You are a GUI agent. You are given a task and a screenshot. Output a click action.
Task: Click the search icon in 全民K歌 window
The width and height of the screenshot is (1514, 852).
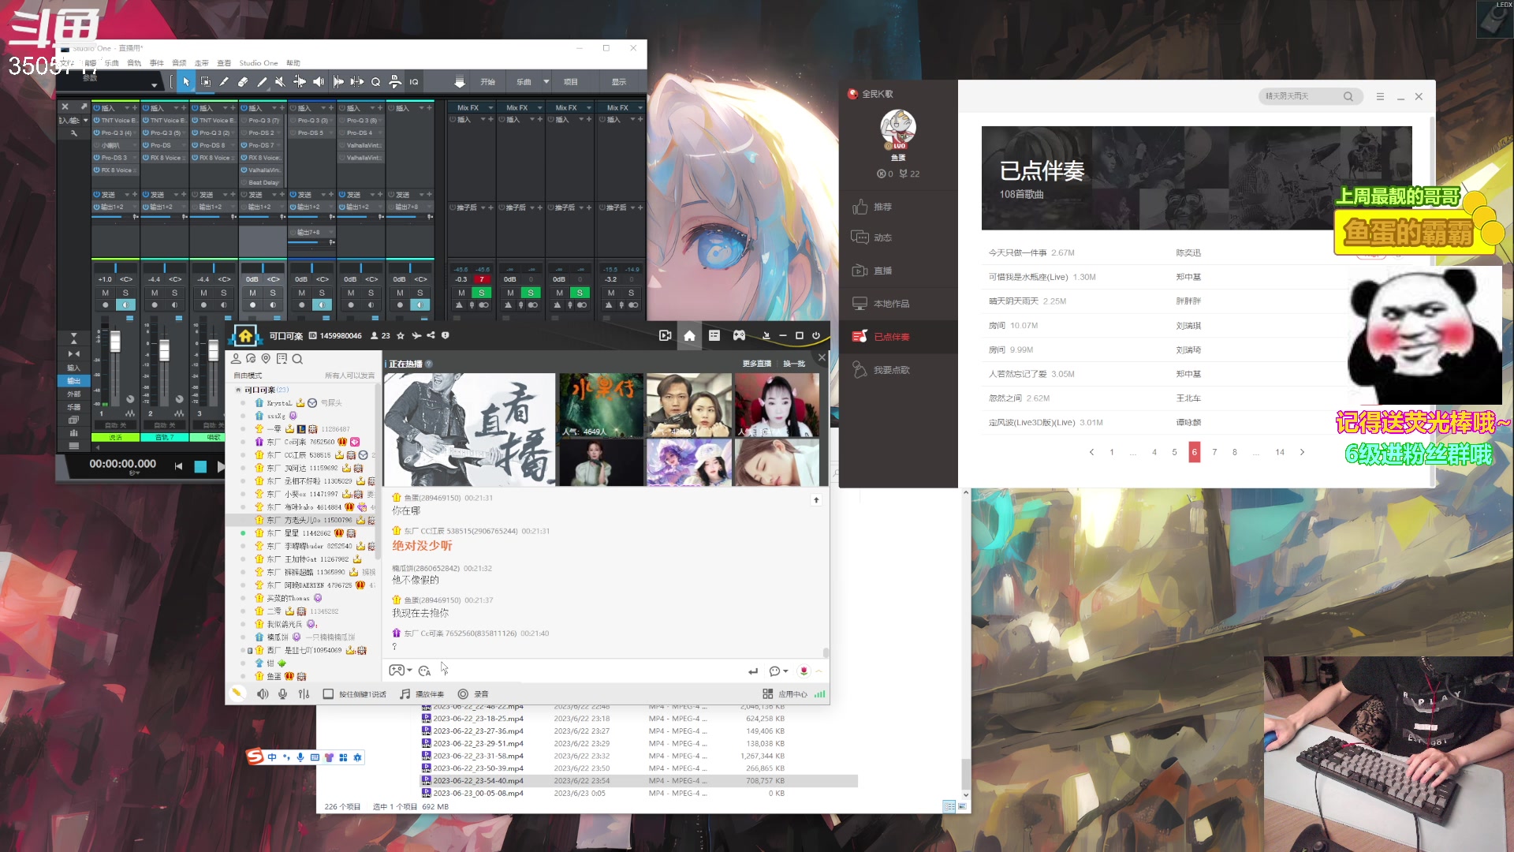click(x=1348, y=96)
